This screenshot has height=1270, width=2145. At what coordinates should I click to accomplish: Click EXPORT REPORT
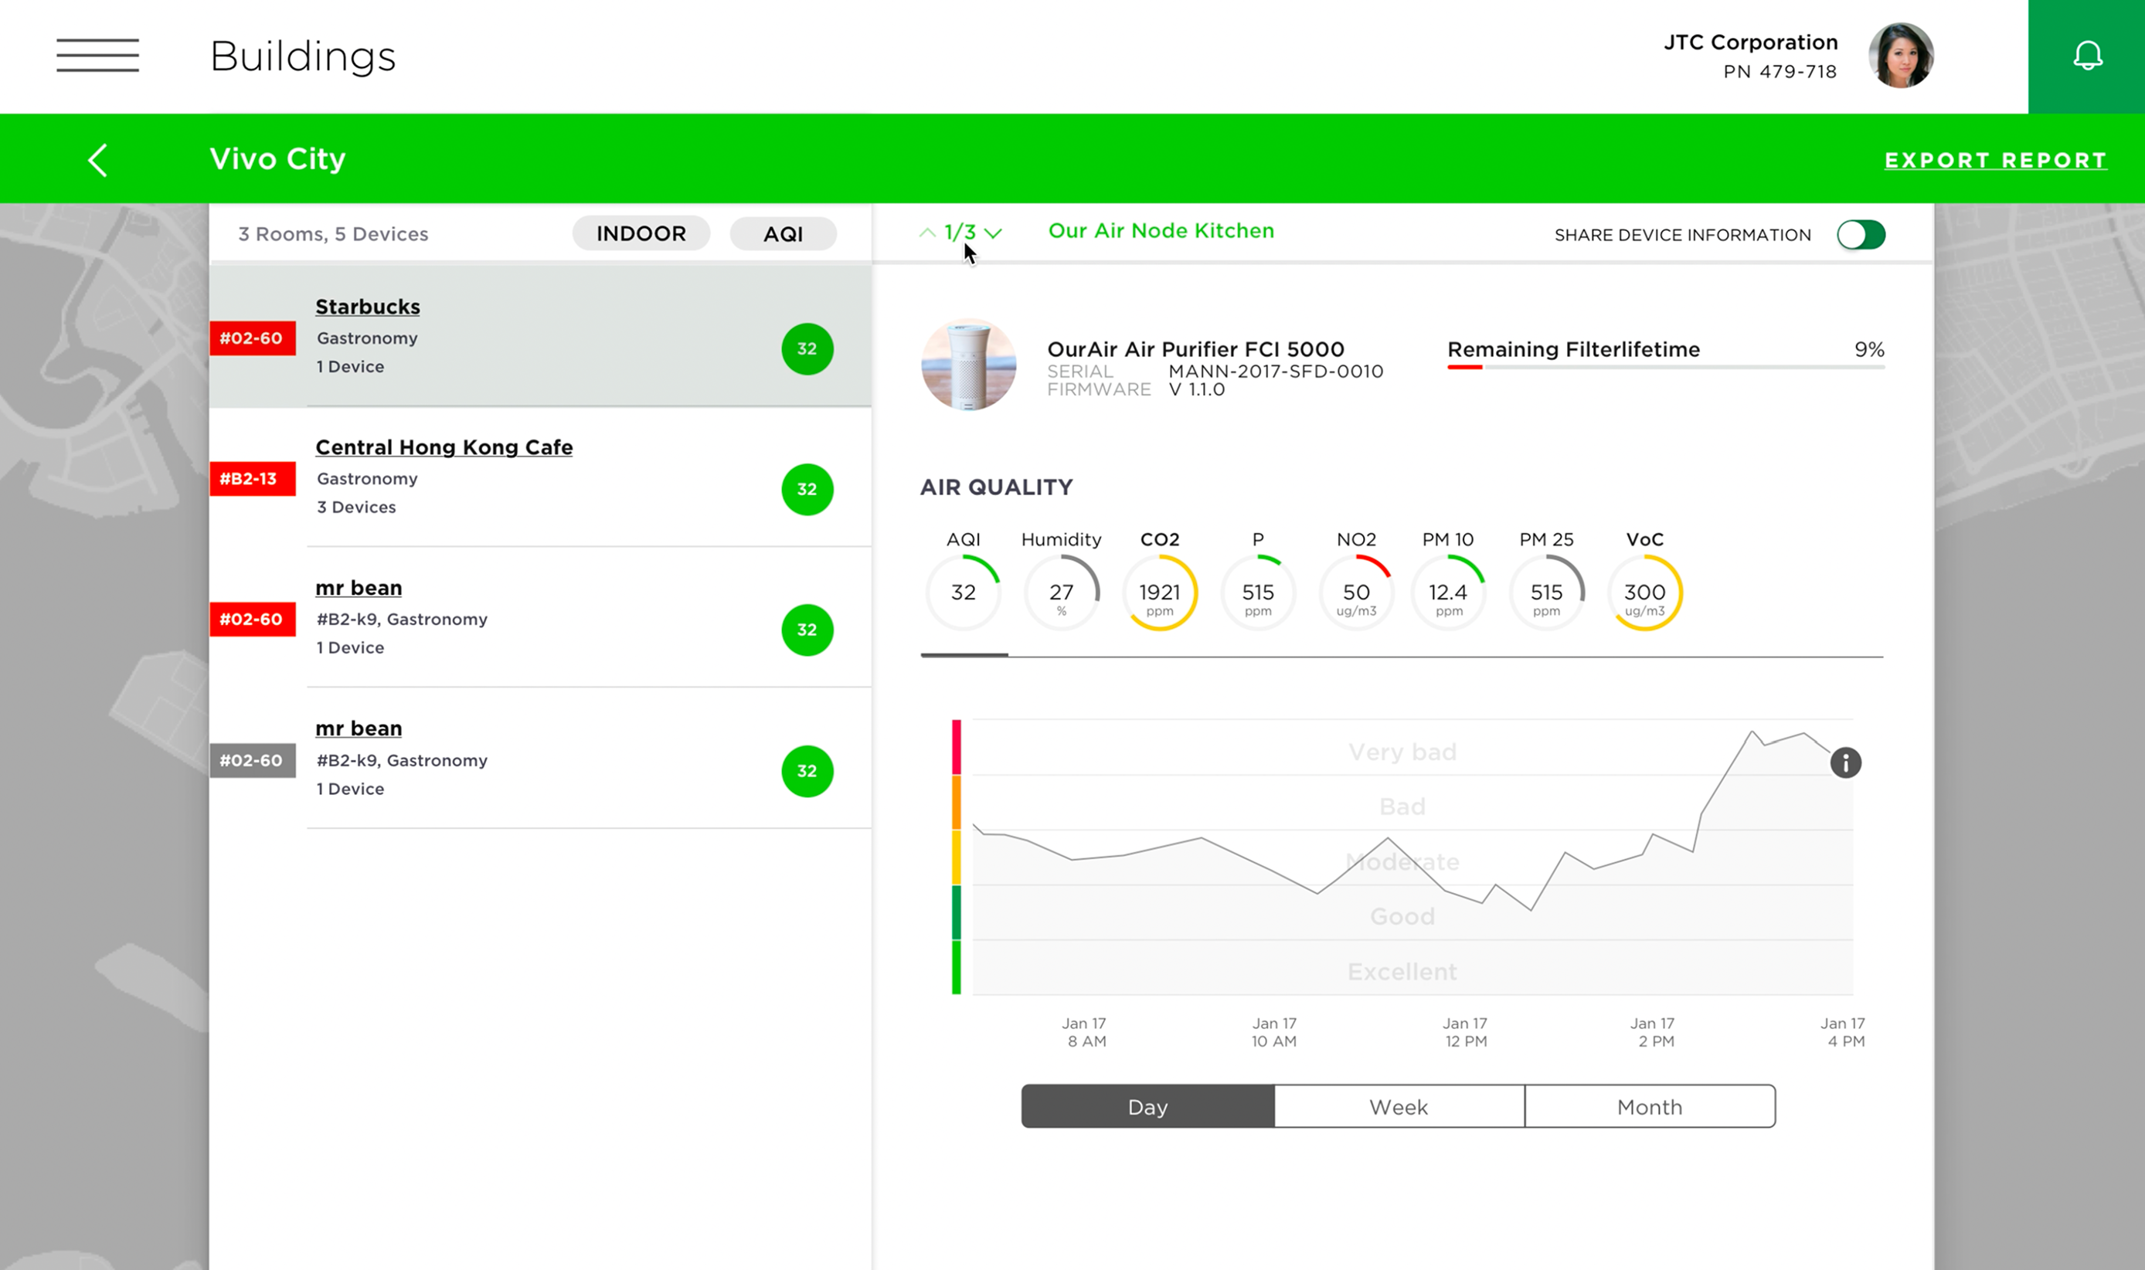tap(1994, 160)
